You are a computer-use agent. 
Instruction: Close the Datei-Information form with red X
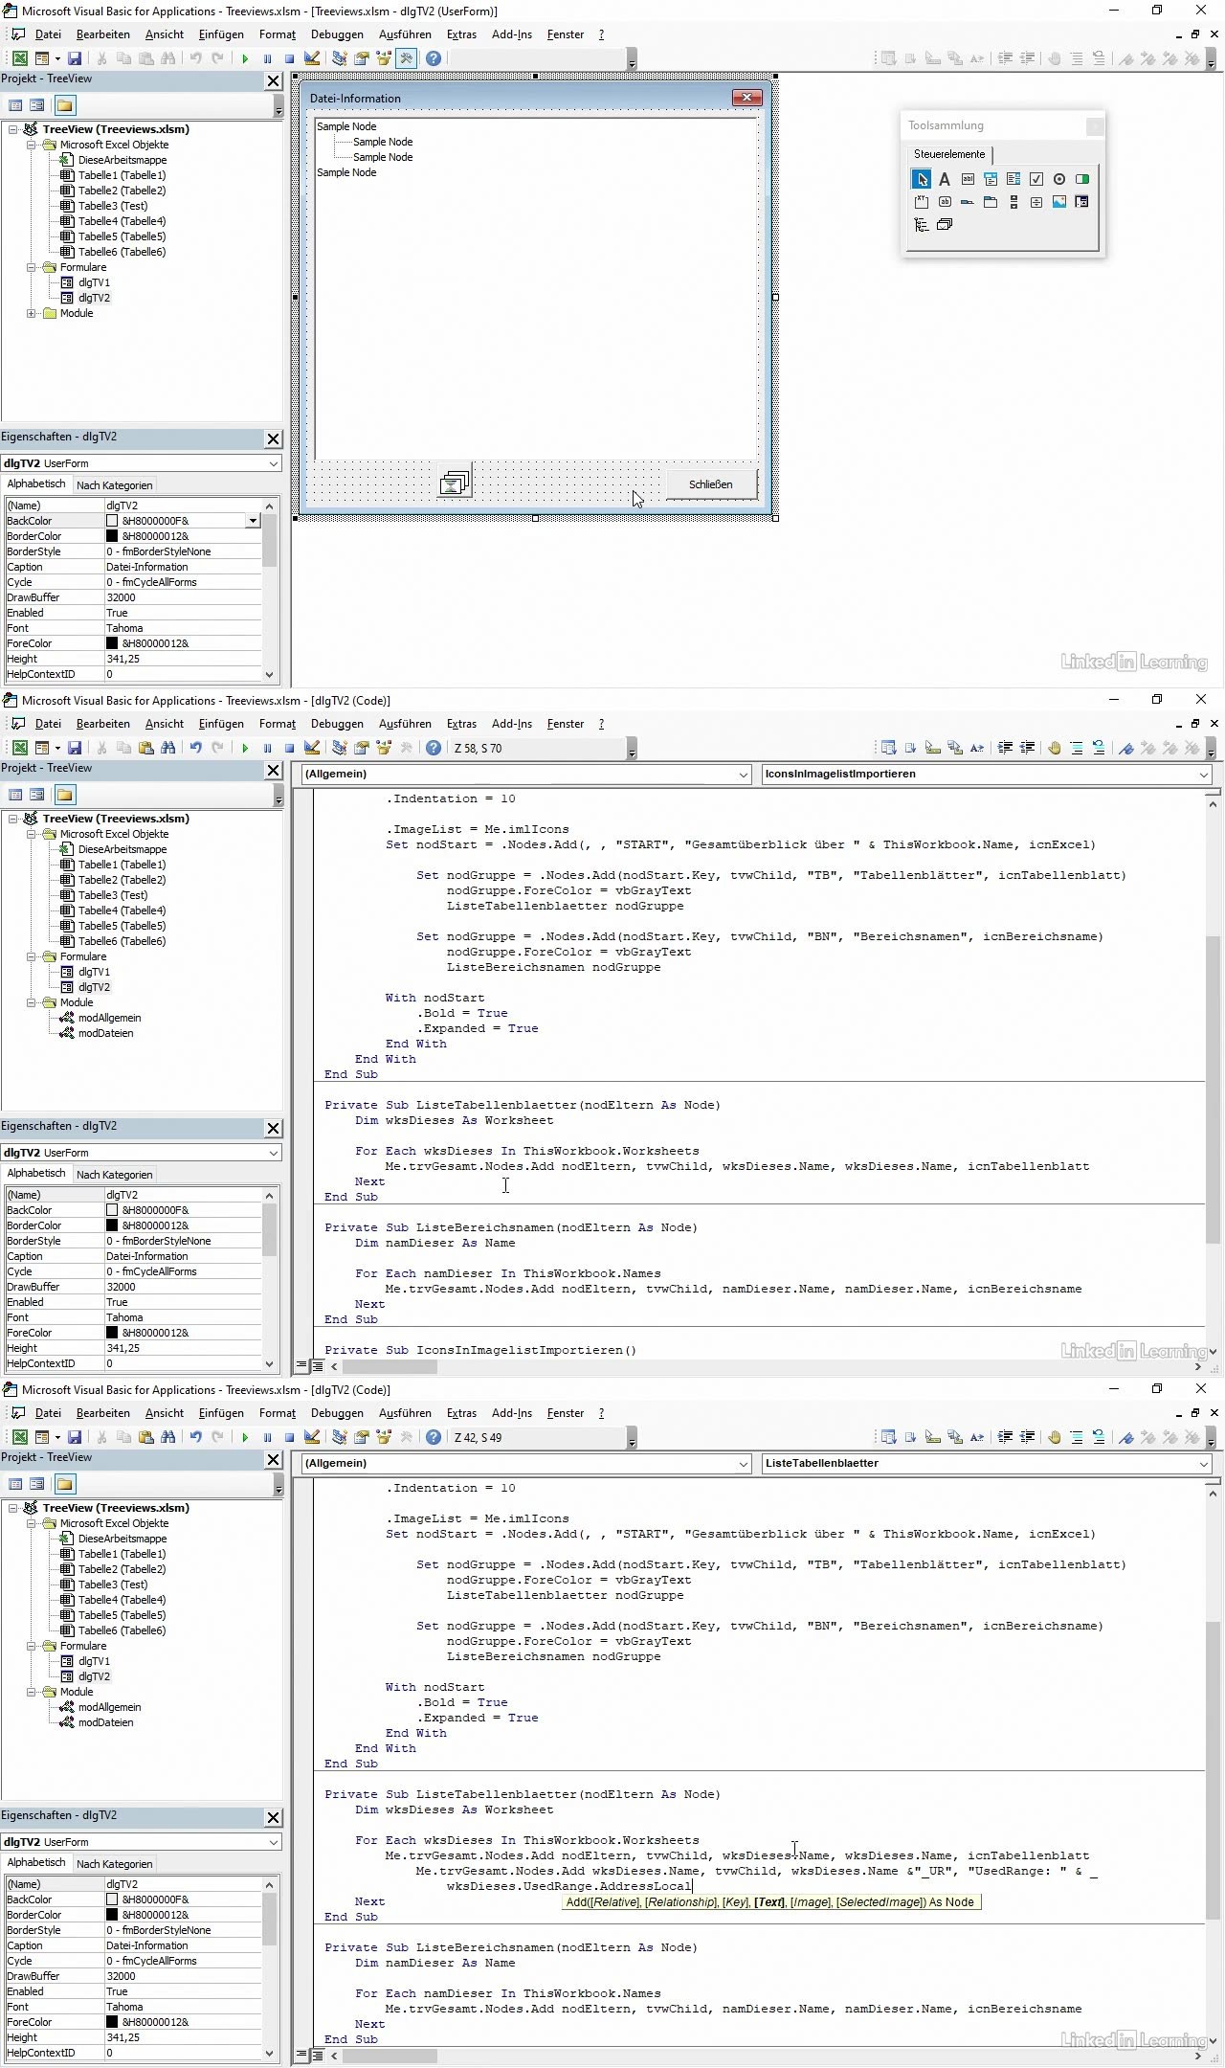point(746,98)
